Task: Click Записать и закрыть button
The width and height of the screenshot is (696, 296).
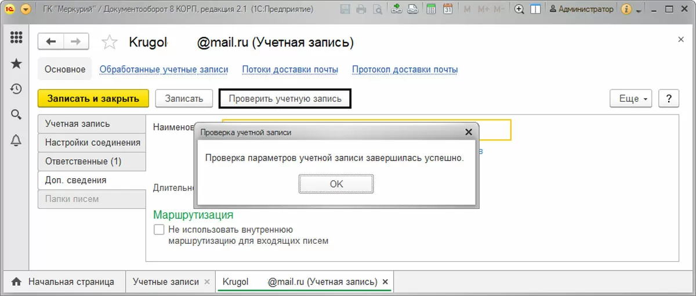Action: pos(93,99)
